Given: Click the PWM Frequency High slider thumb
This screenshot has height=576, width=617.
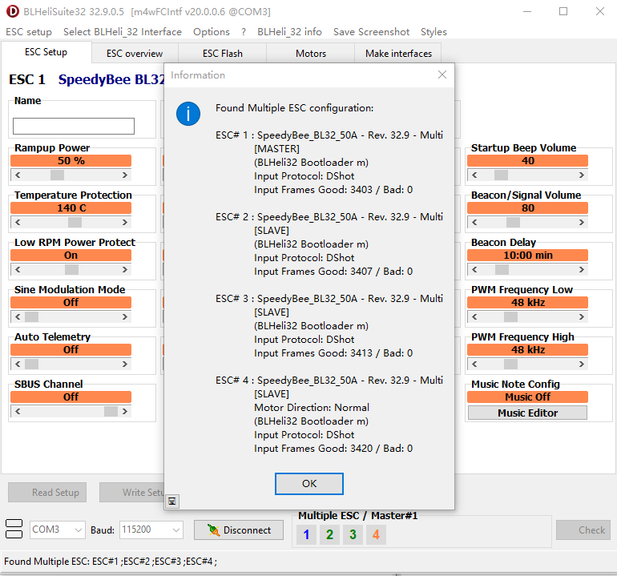Looking at the screenshot, I should 510,364.
